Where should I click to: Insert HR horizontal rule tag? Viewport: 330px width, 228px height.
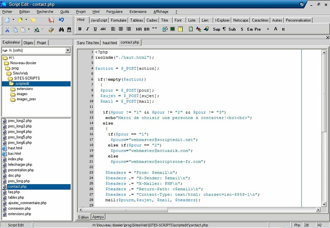[x=139, y=29]
